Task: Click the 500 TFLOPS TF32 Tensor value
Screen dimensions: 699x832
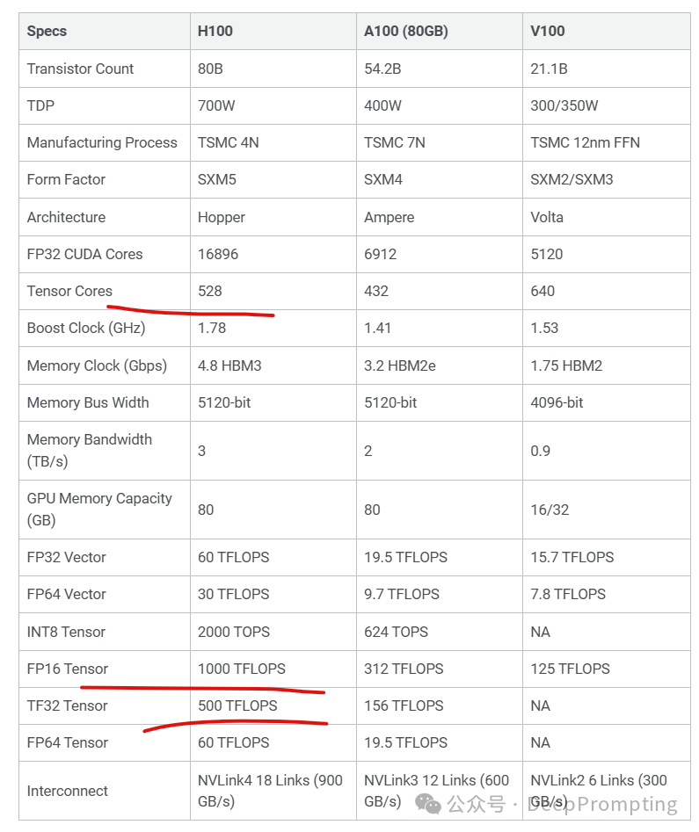Action: coord(237,705)
